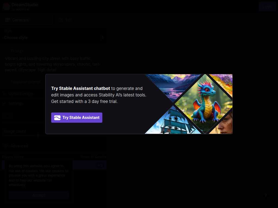
Task: Toggle the Advanced settings option
Action: tap(16, 146)
